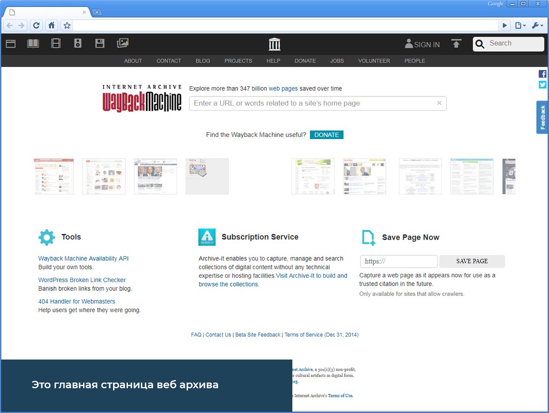Open 404 Handler for Webmasters link
The width and height of the screenshot is (549, 413).
click(77, 301)
